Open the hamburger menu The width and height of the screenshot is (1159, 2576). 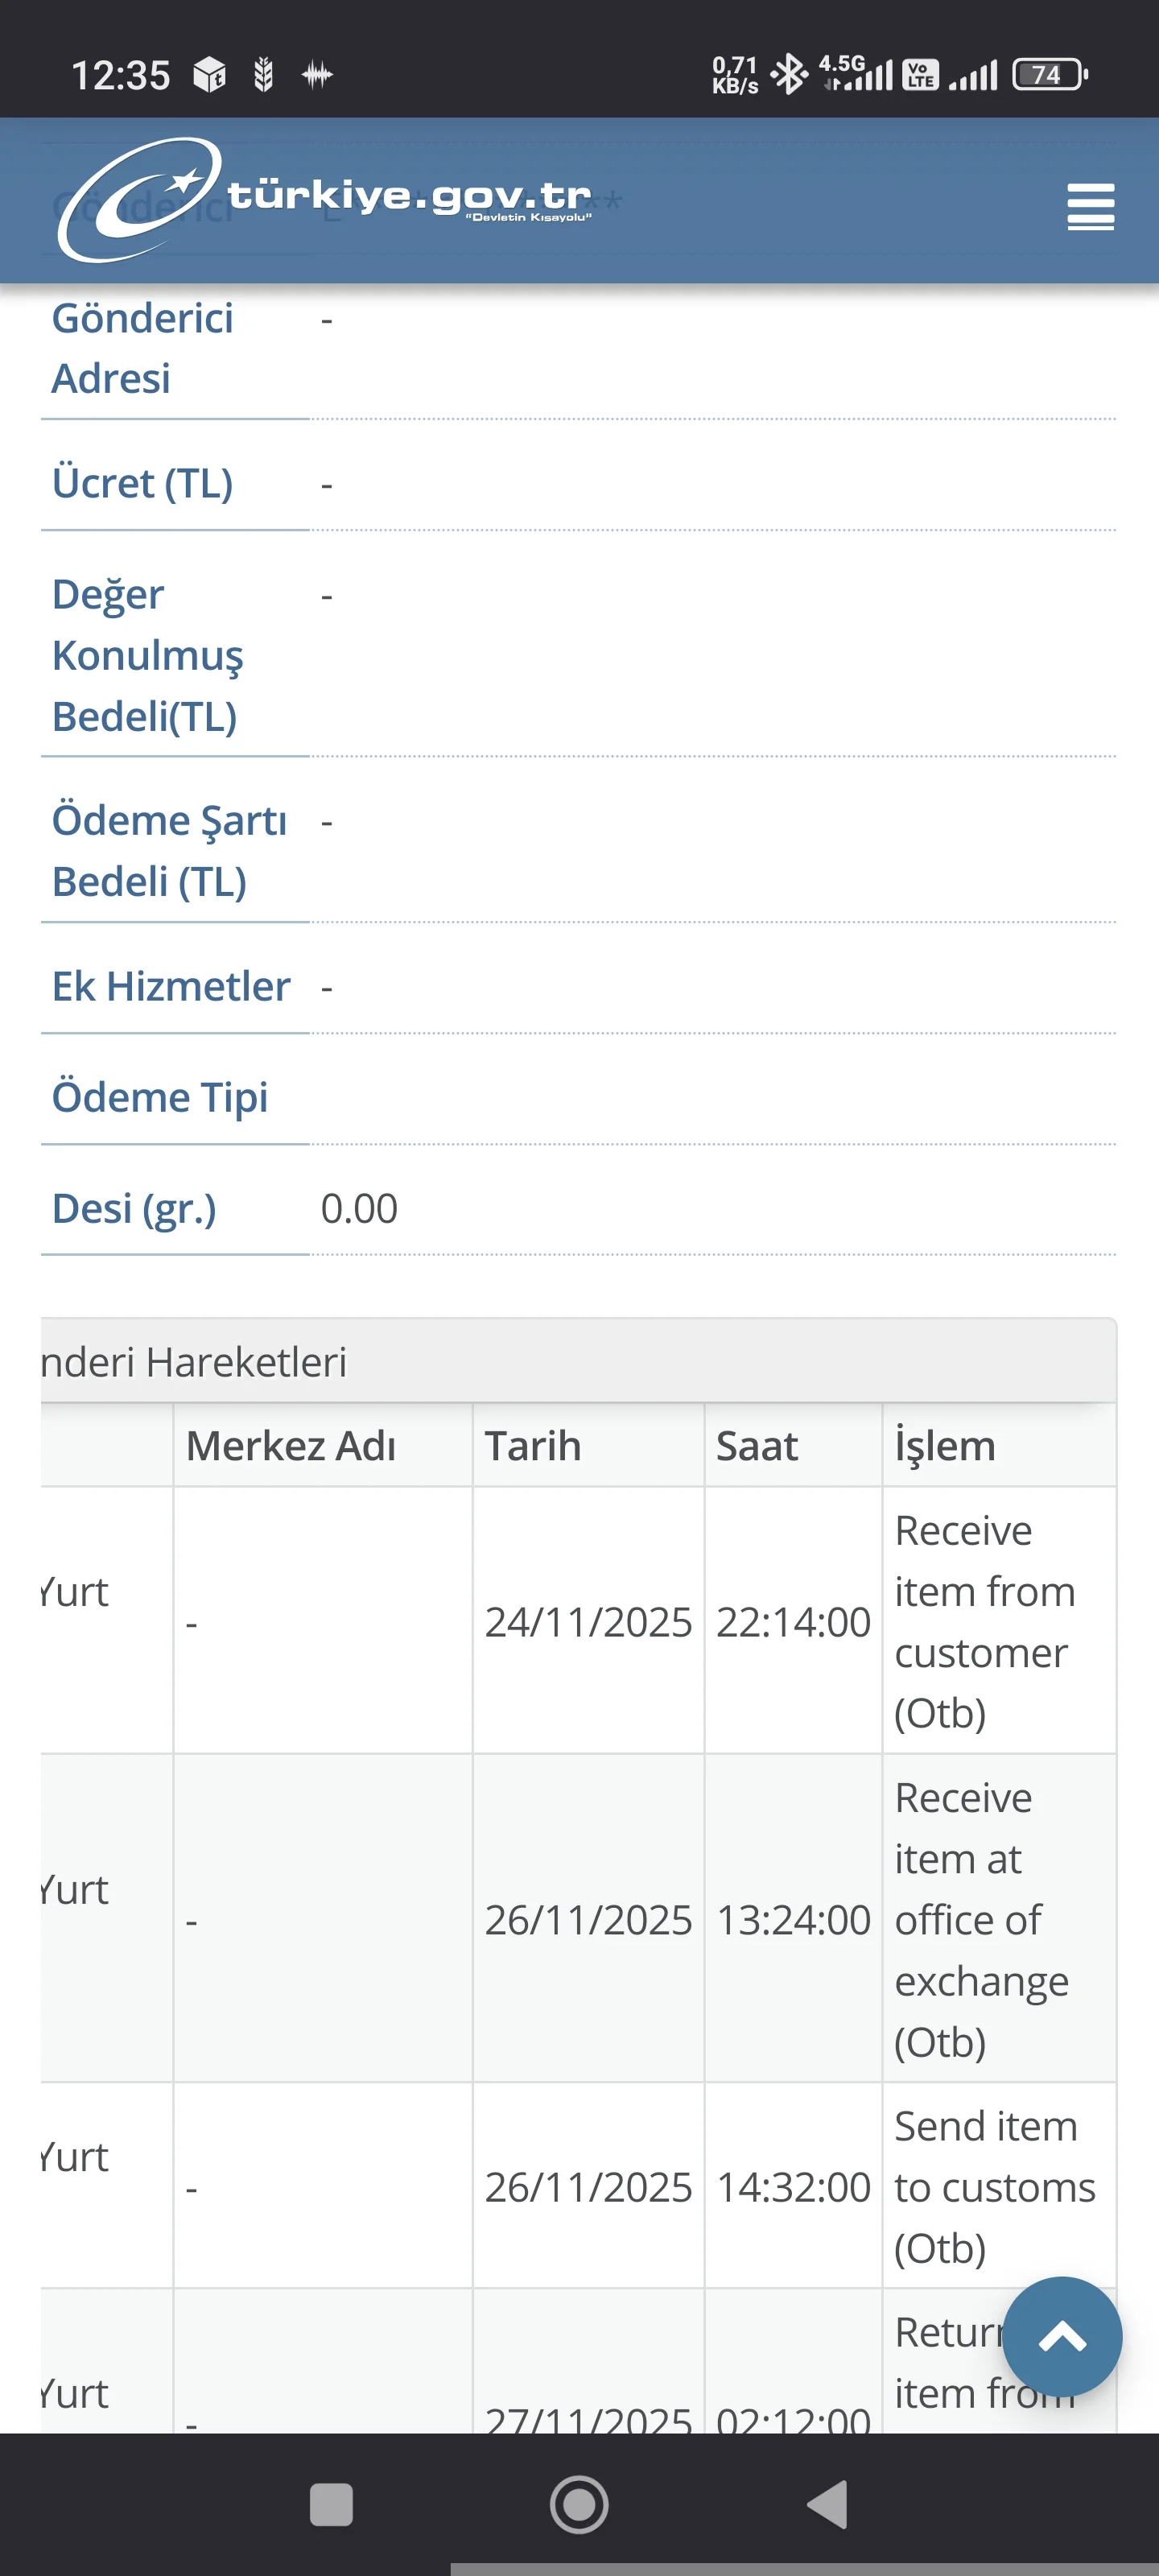1090,207
